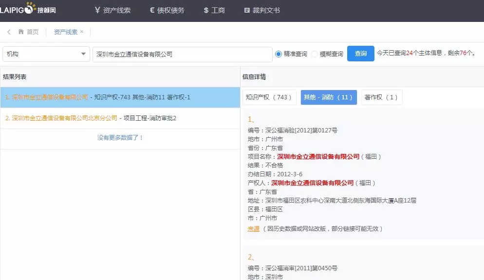Open the 工商 navigation menu

pos(214,11)
